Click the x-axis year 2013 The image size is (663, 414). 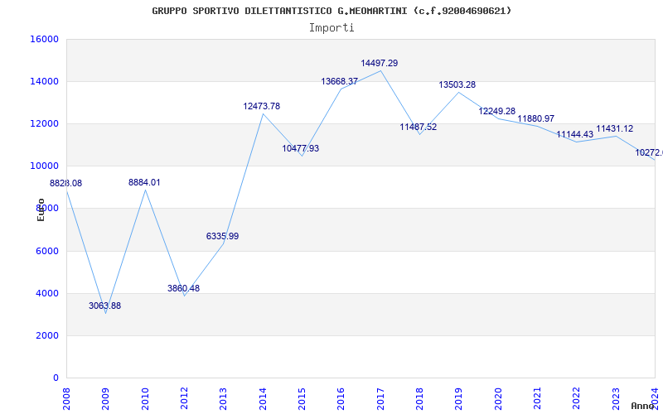click(x=223, y=399)
